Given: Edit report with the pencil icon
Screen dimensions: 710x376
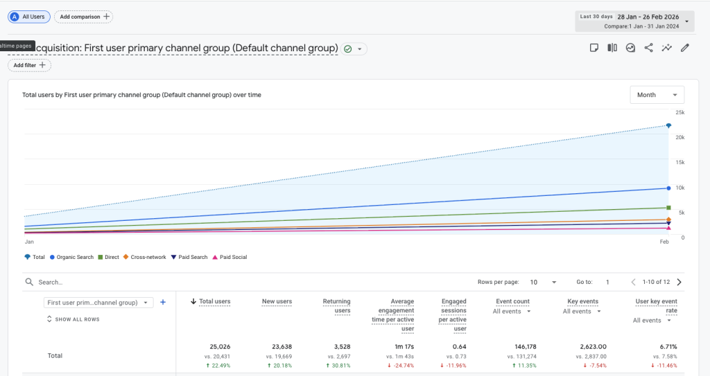Looking at the screenshot, I should tap(685, 48).
